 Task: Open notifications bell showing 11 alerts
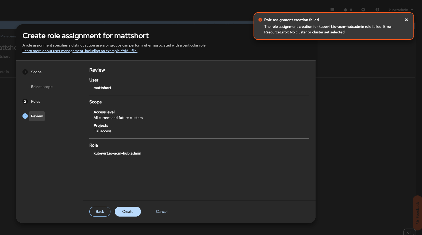click(x=348, y=10)
